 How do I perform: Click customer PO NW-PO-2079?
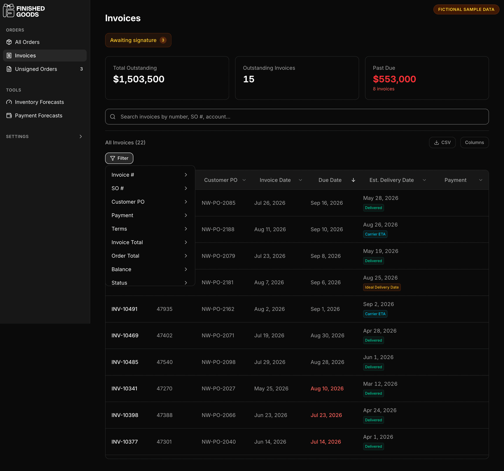tap(218, 256)
